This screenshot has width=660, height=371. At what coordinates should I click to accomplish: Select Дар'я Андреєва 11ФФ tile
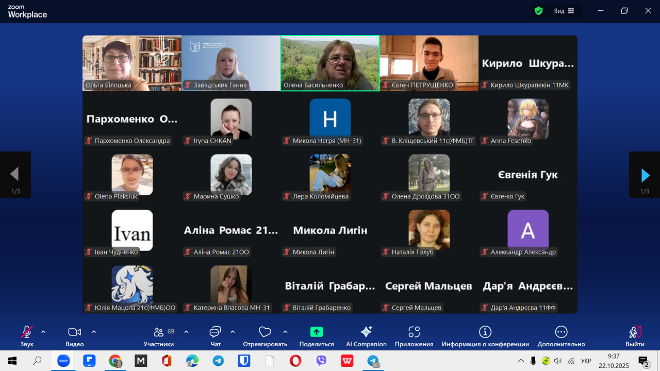(x=528, y=286)
